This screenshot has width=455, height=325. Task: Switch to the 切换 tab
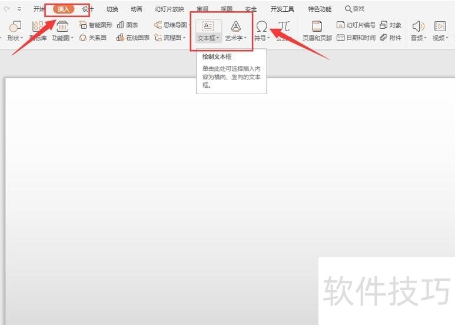click(112, 9)
